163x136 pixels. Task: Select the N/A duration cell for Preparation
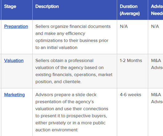click(124, 26)
